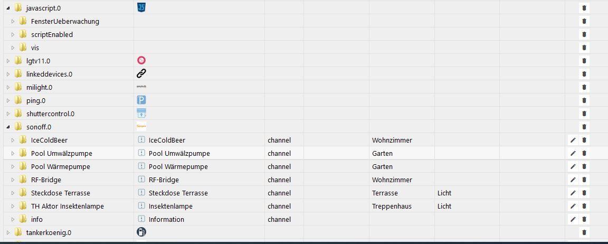The image size is (608, 244).
Task: Select the TH Aktor Insektenlampe item
Action: pos(67,206)
